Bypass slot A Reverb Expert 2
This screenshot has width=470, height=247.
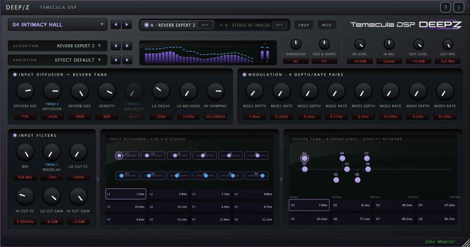[x=205, y=25]
